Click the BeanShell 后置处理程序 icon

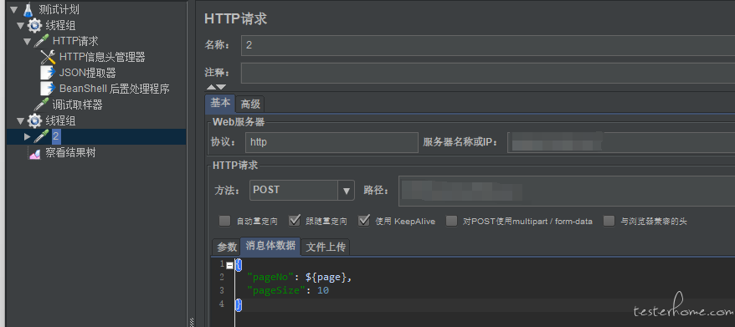pos(48,89)
